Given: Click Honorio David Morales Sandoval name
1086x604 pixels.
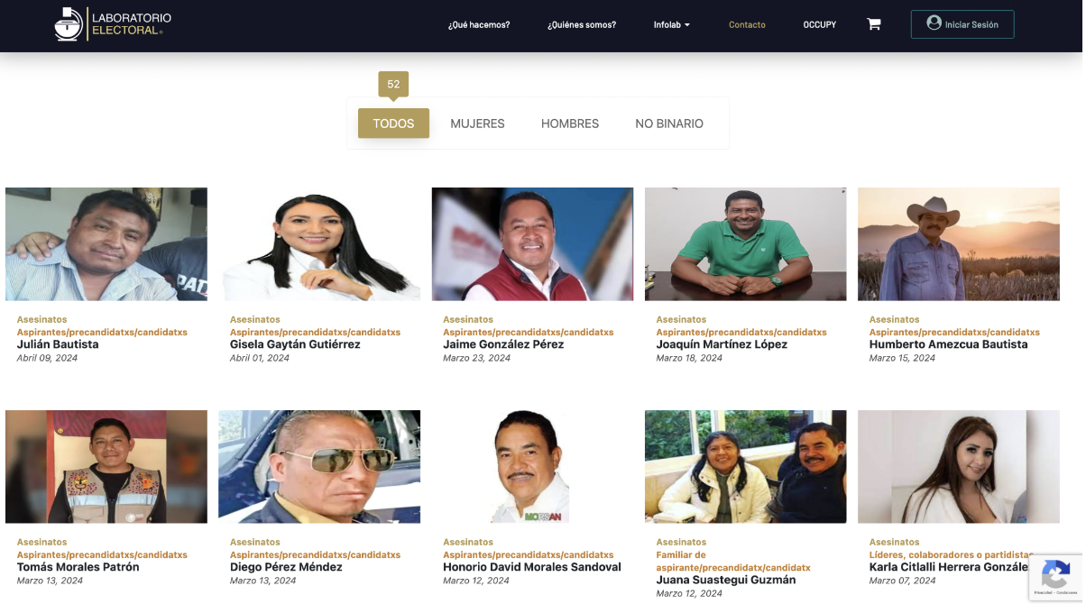Looking at the screenshot, I should [532, 567].
